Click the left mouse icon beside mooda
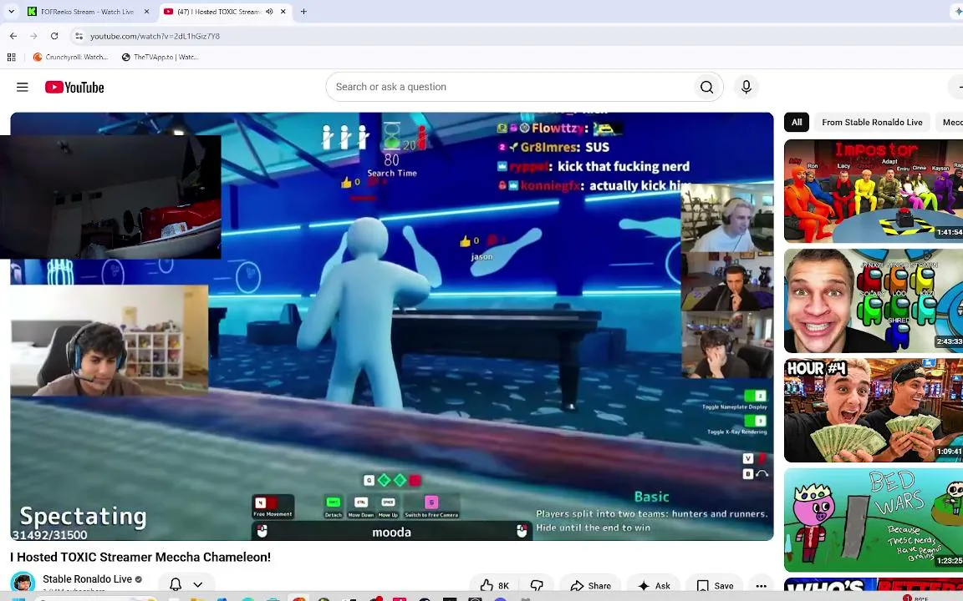Screen dimensions: 963x601 [262, 531]
